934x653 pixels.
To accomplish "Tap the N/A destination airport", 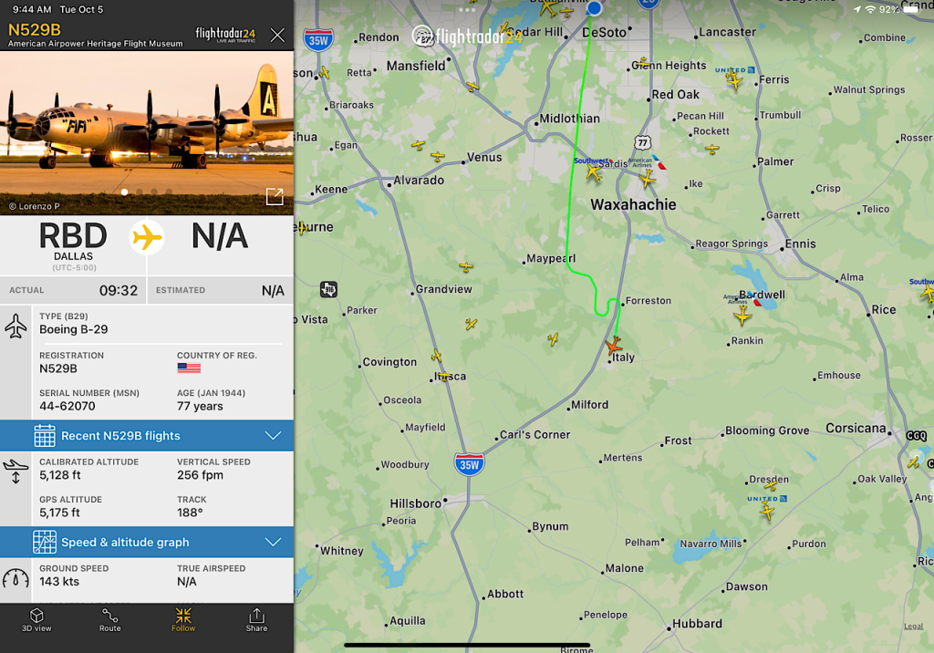I will (x=220, y=236).
